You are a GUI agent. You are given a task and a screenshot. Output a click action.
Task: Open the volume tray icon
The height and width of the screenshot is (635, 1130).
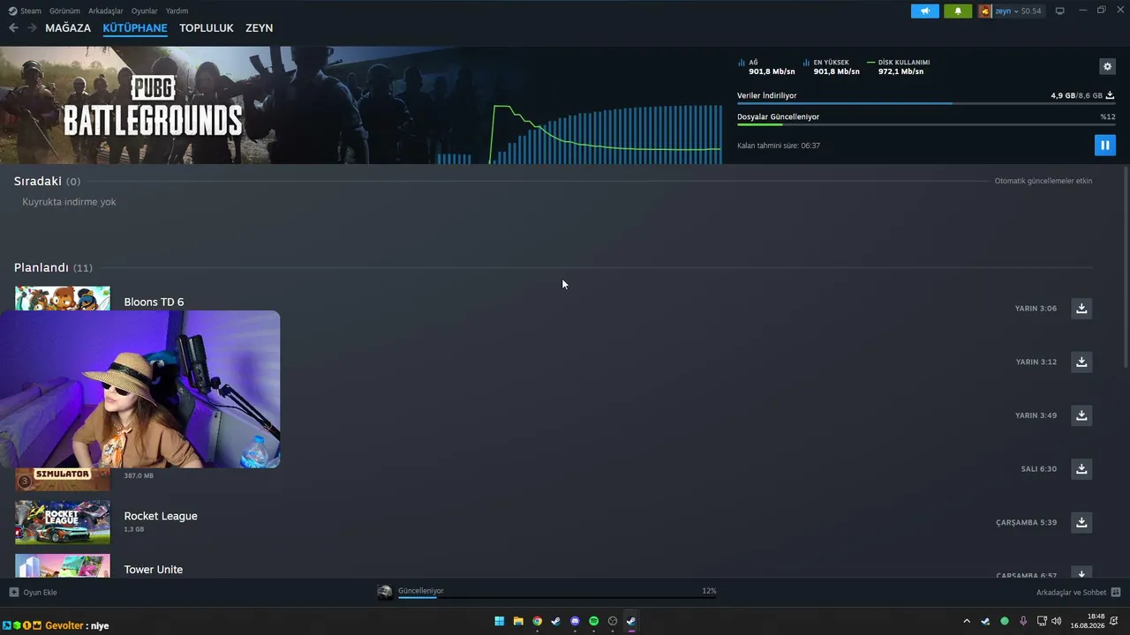1057,622
